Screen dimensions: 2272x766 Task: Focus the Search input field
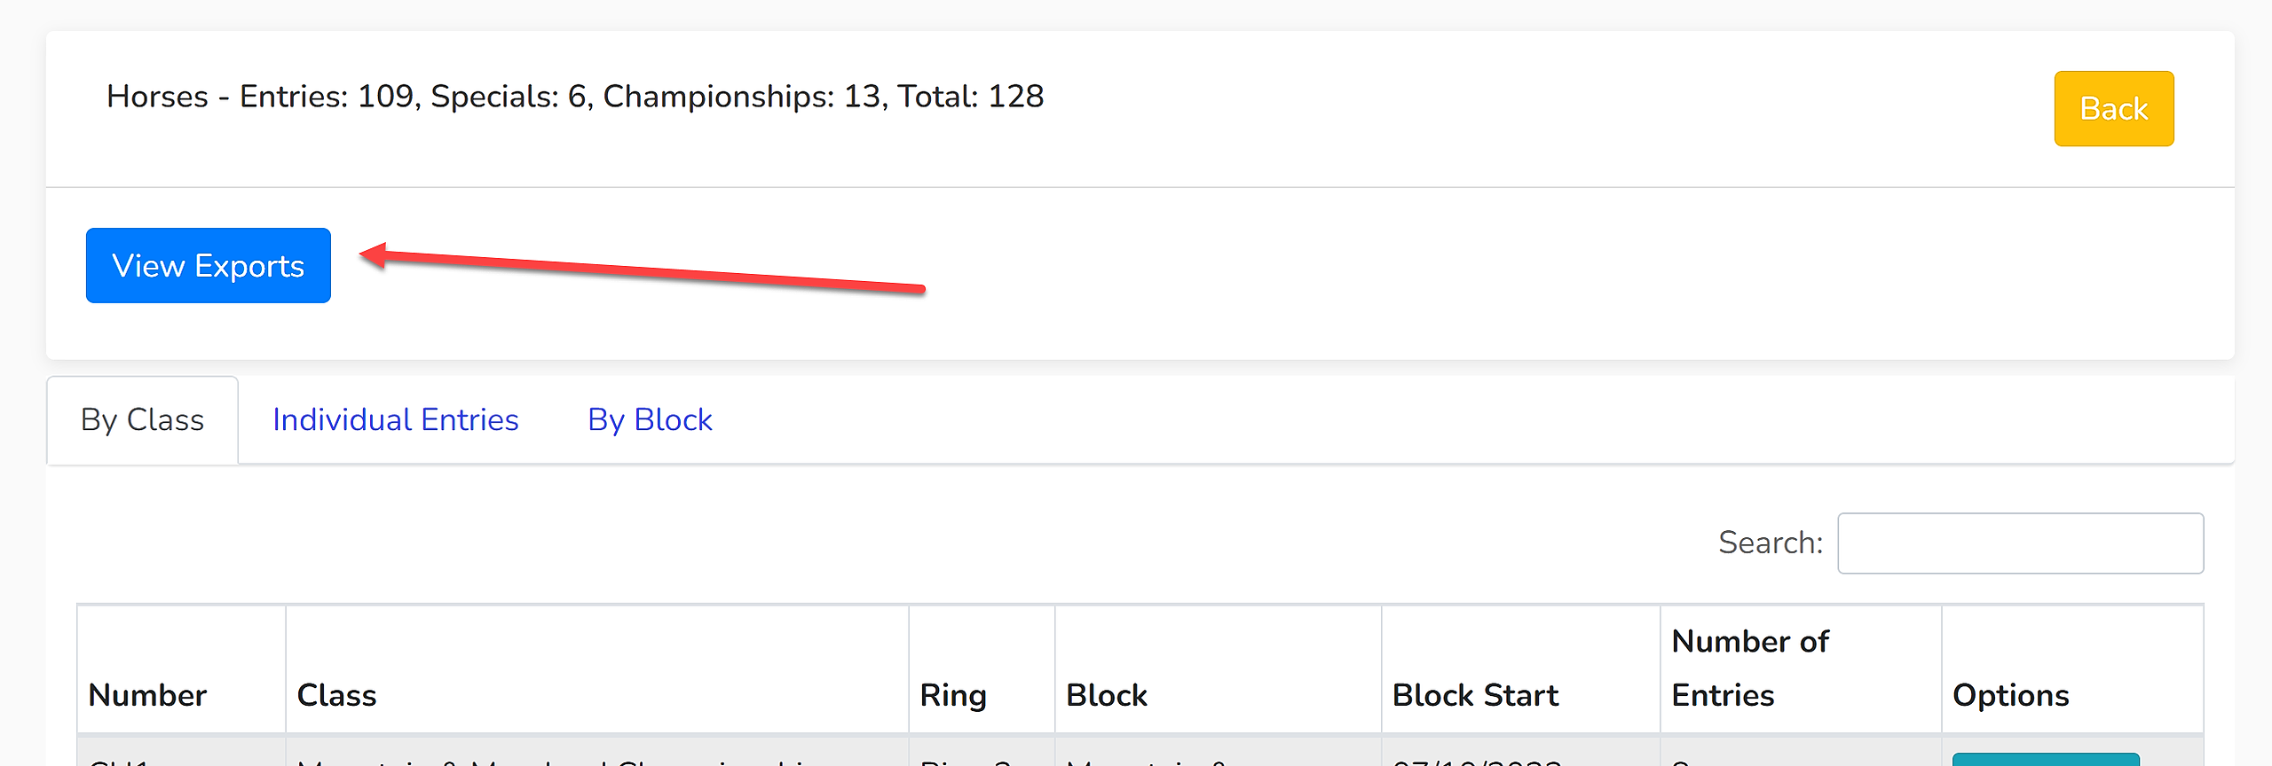(2020, 543)
